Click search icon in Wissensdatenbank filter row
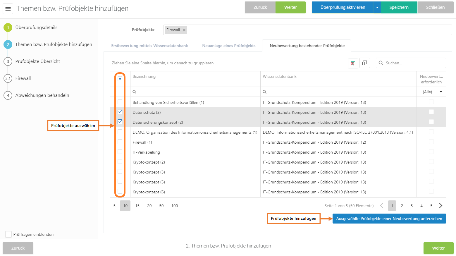456x256 pixels. point(264,92)
